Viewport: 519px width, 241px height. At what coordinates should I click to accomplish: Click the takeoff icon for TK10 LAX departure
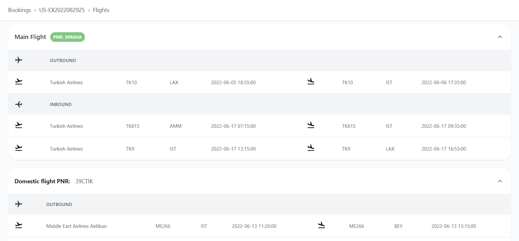(x=19, y=82)
